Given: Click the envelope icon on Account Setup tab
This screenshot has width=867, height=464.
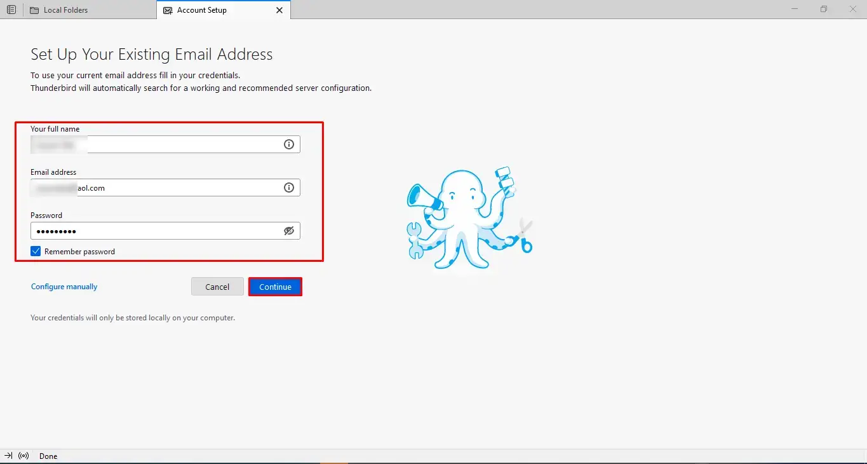Looking at the screenshot, I should coord(168,10).
